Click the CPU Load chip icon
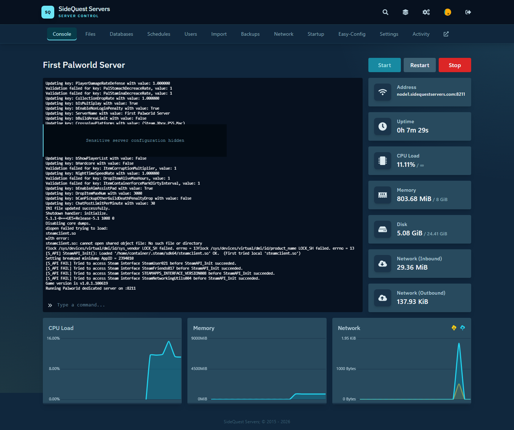 (383, 161)
